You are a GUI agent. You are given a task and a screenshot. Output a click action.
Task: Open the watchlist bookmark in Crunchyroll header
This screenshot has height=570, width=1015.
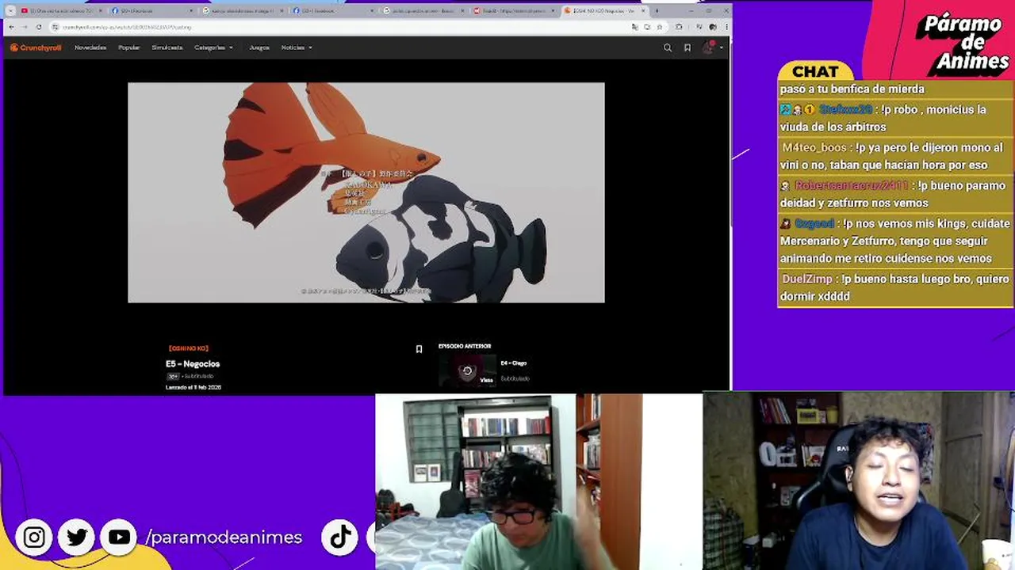pos(688,47)
